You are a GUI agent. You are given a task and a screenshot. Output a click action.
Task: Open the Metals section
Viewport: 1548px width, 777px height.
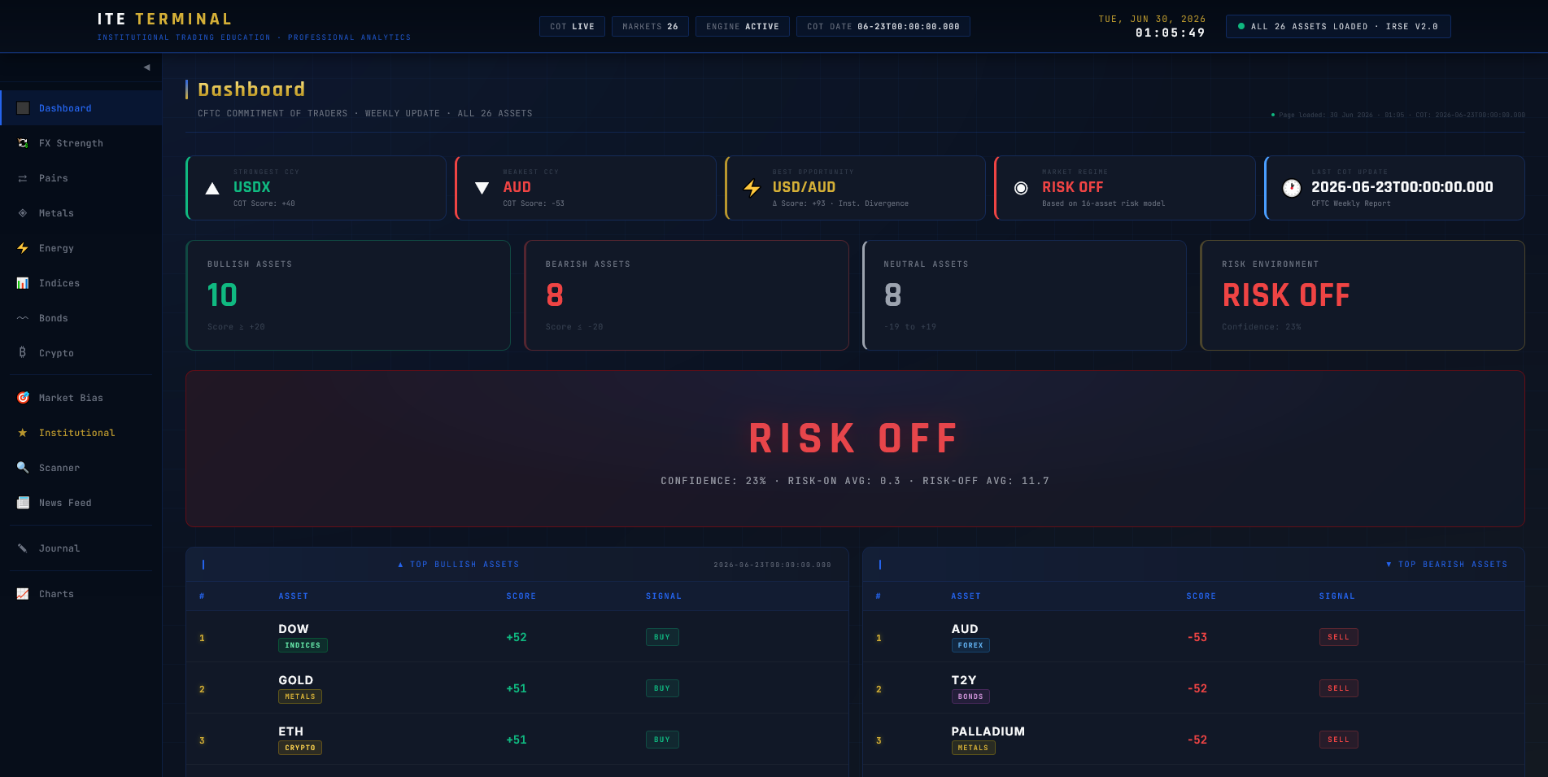[x=81, y=213]
